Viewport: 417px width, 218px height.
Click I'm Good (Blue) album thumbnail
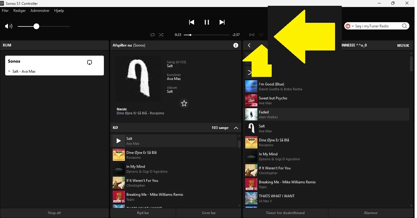click(251, 86)
